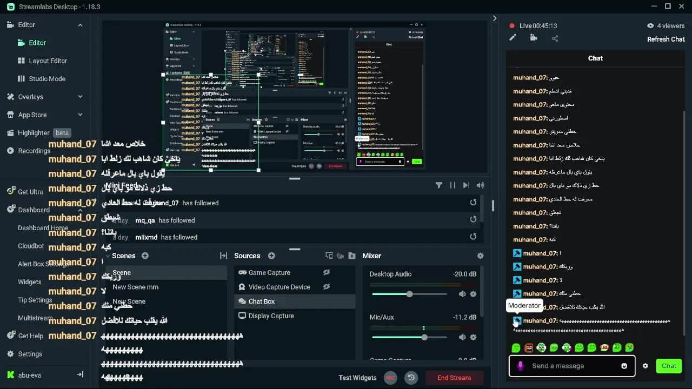Screen dimensions: 692x389
Task: Skip the current alert in Mini Feed
Action: (x=466, y=185)
